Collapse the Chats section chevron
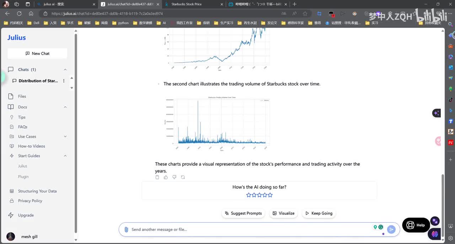The height and width of the screenshot is (244, 455). coord(65,70)
